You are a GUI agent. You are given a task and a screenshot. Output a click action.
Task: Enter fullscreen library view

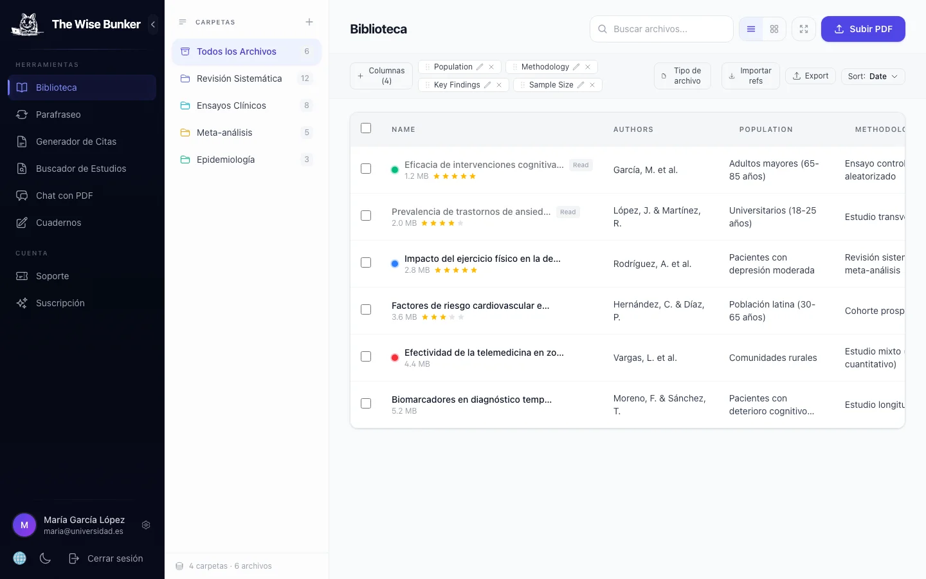coord(803,29)
